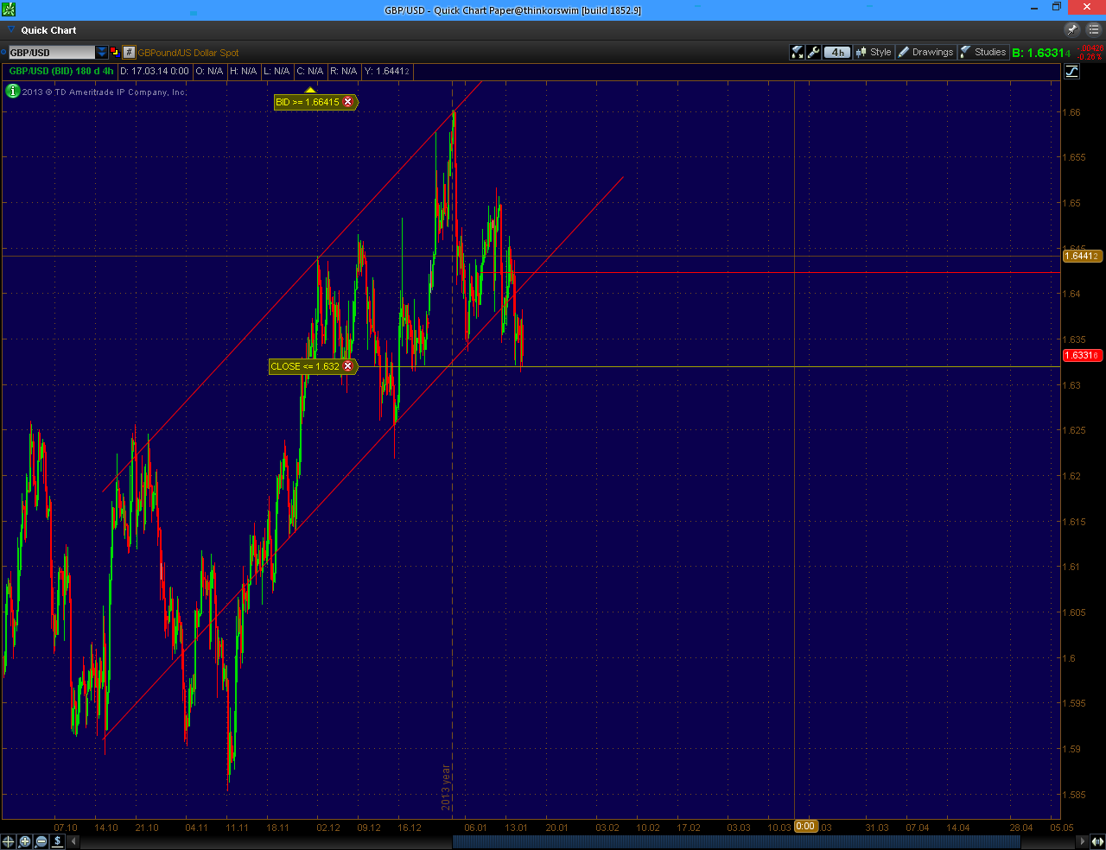Open the study-scaling flask icon in toolbar

[798, 52]
